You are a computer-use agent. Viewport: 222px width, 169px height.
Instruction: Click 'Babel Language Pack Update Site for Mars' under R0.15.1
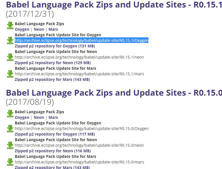[55, 69]
